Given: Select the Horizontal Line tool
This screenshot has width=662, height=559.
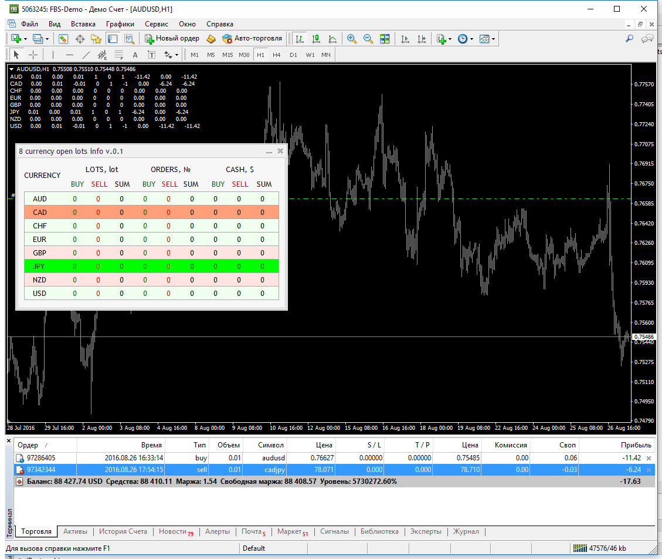Looking at the screenshot, I should pyautogui.click(x=70, y=55).
